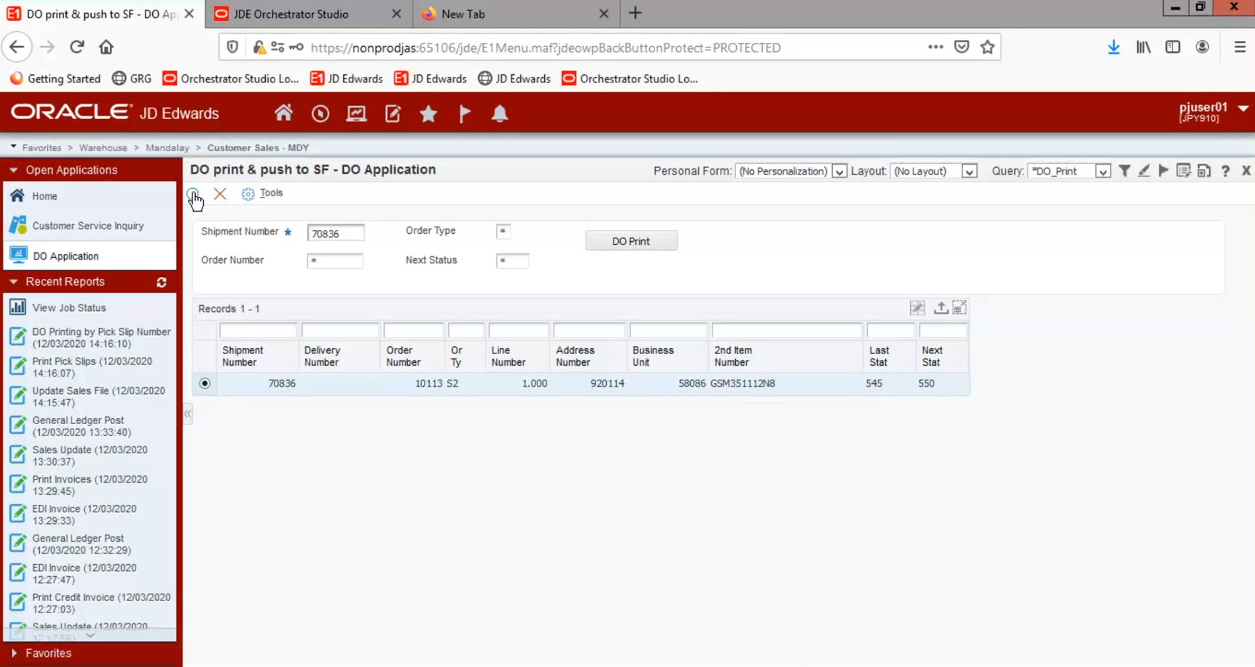Click the Watchlists flag icon
This screenshot has height=667, width=1255.
(464, 113)
